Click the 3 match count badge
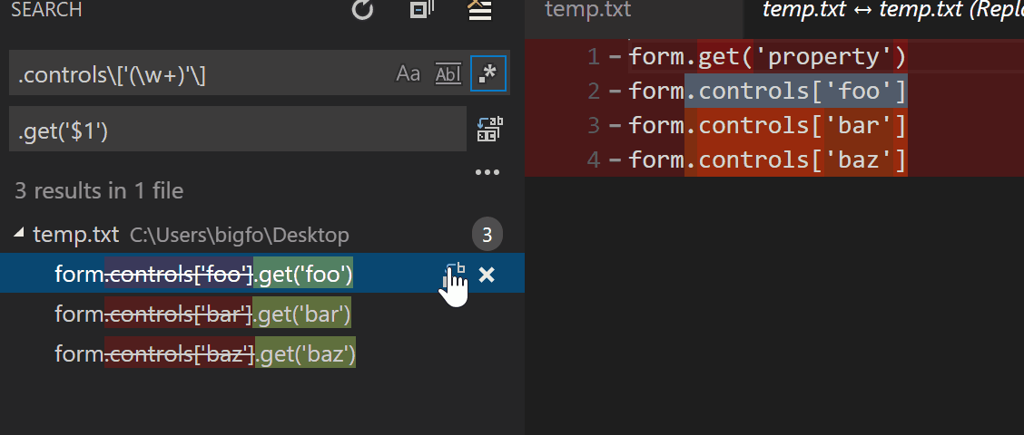This screenshot has height=435, width=1024. pos(487,236)
